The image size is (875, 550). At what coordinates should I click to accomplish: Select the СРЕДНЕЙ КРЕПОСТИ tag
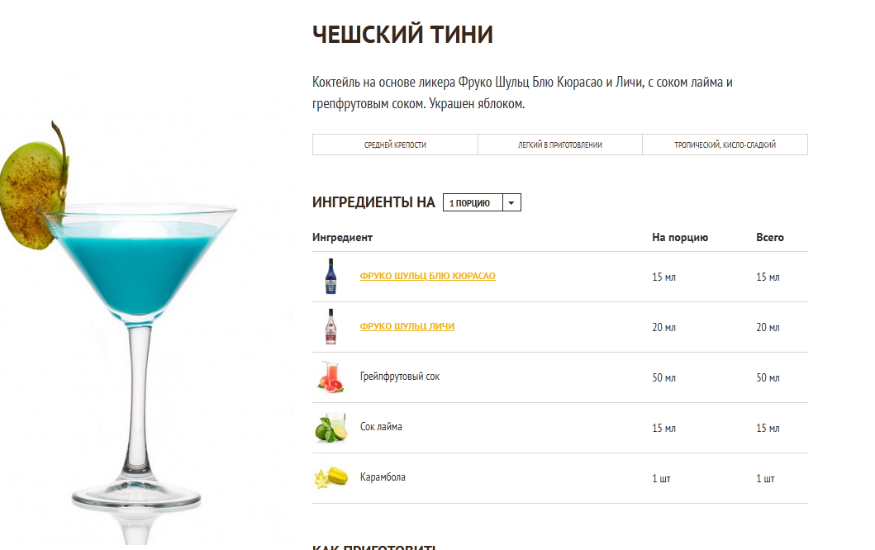click(x=395, y=145)
